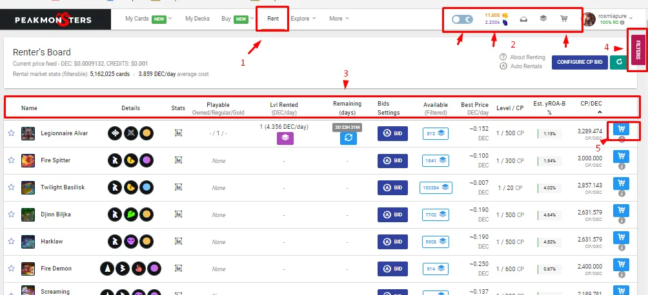
Task: Open the inbox tray icon in header
Action: pos(523,19)
